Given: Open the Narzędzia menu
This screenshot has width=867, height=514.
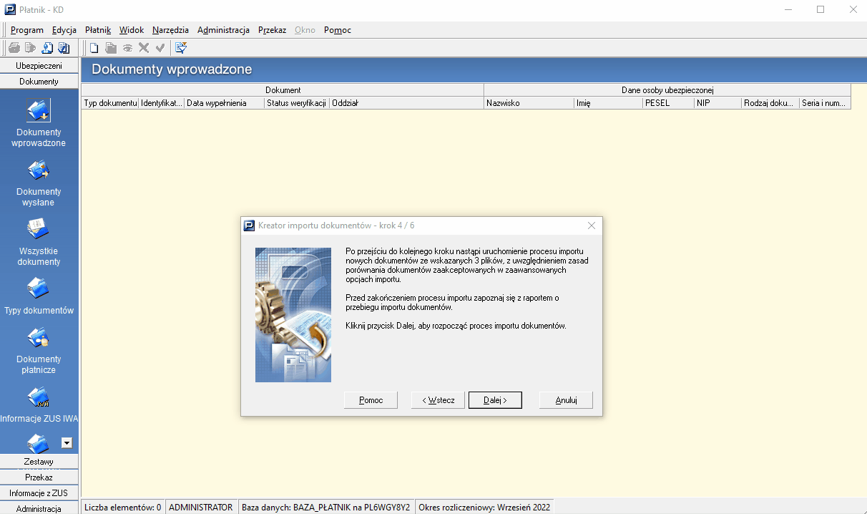Looking at the screenshot, I should pyautogui.click(x=170, y=30).
